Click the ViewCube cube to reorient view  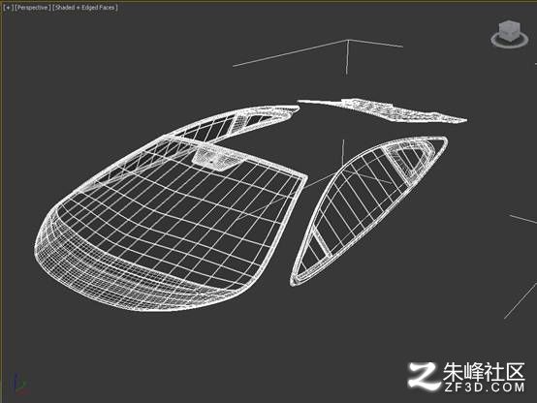509,31
